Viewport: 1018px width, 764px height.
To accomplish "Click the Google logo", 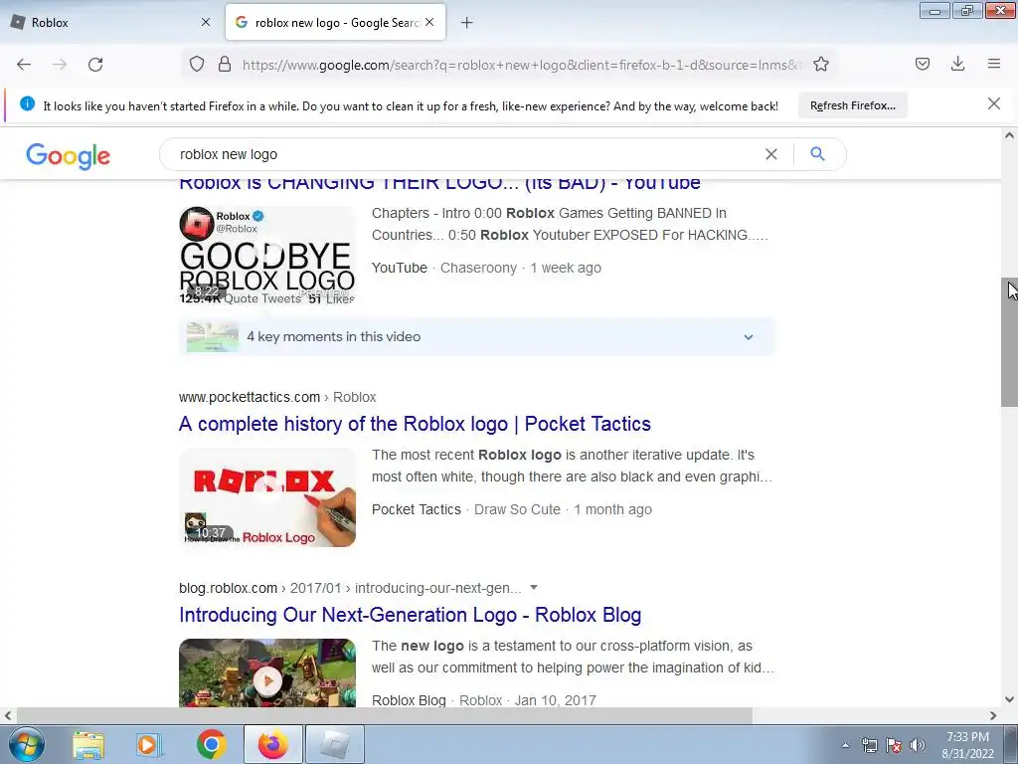I will (69, 156).
